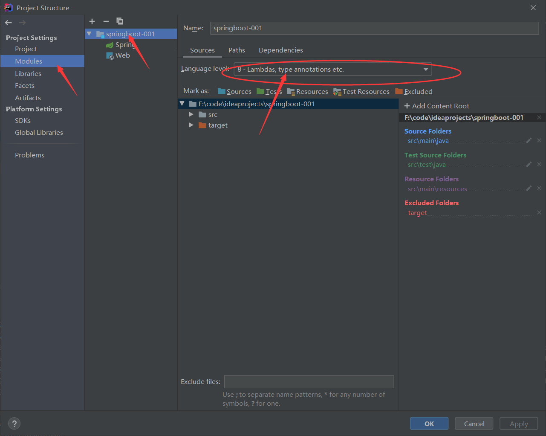The width and height of the screenshot is (546, 436).
Task: Unmark src\main\resources resource folder
Action: [539, 188]
